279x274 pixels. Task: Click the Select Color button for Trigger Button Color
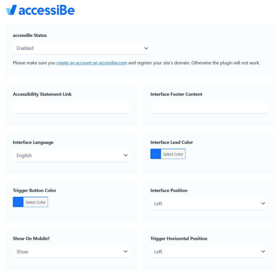click(x=36, y=202)
